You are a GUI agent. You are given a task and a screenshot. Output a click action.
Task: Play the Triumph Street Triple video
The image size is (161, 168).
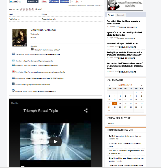click(55, 142)
